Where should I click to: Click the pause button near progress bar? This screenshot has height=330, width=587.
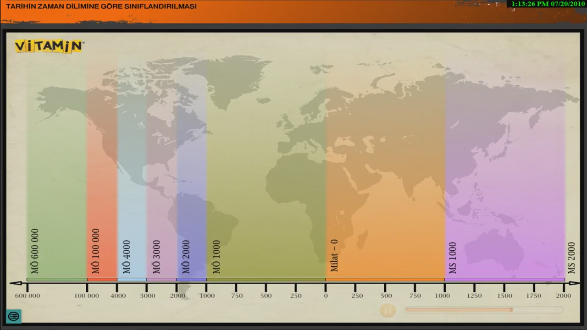388,310
